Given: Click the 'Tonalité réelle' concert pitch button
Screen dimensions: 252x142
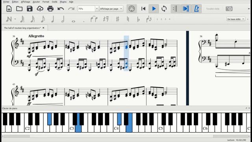Looking at the screenshot, I should click(213, 9).
